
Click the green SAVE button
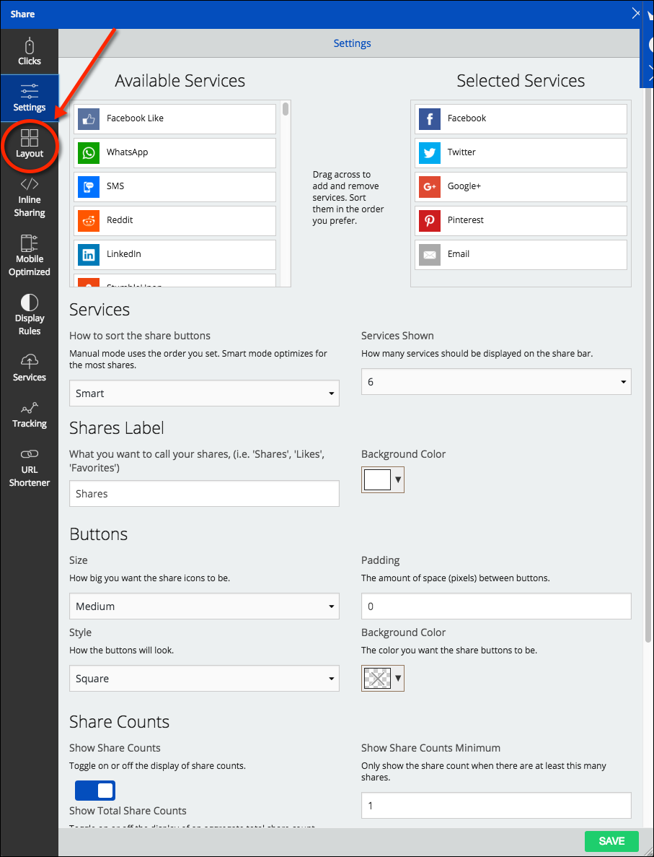[x=611, y=841]
